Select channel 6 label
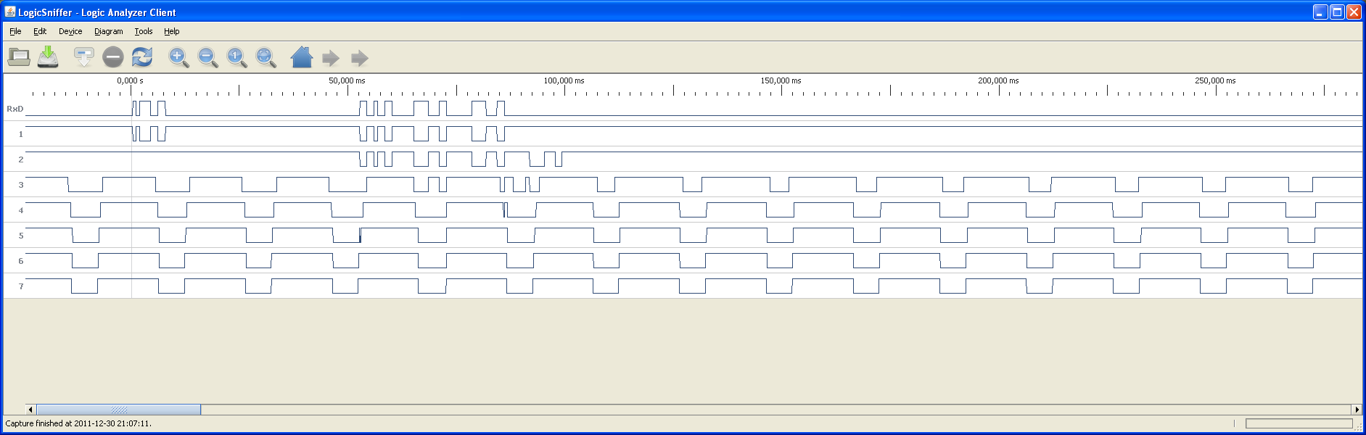1366x435 pixels. pyautogui.click(x=21, y=261)
